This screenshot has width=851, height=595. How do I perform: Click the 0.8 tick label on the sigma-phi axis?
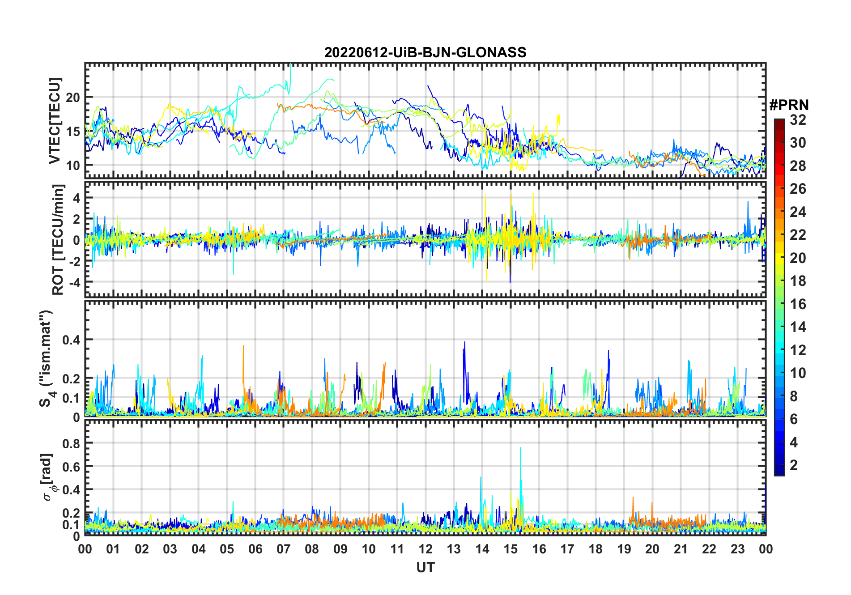click(71, 443)
